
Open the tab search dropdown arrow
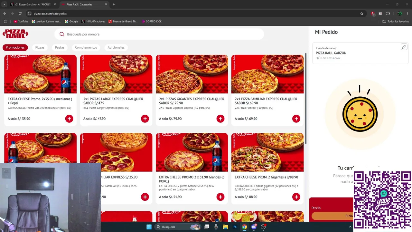(x=4, y=5)
